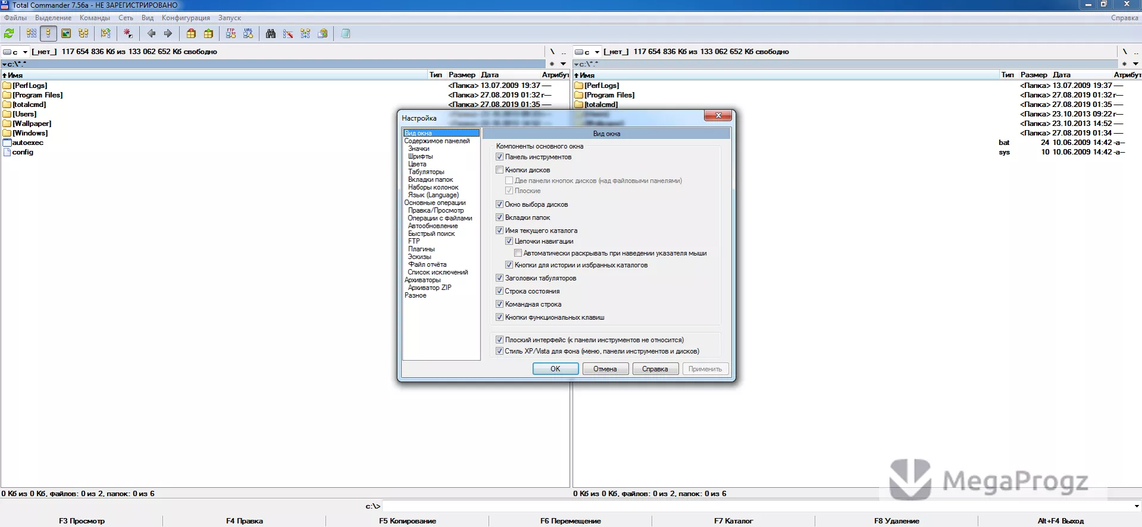Viewport: 1142px width, 527px height.
Task: Click copy names to clipboard icon
Action: tap(322, 34)
